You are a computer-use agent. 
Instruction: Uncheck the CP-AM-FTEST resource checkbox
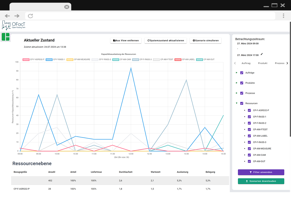[249, 129]
